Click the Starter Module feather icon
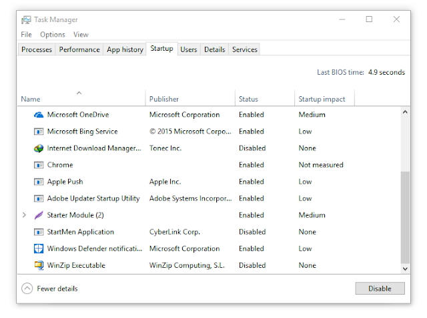Image resolution: width=427 pixels, height=318 pixels. pos(39,215)
